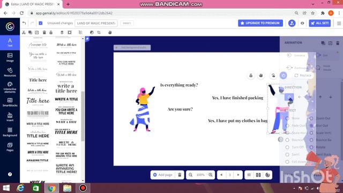Open the Image panel in the sidebar

click(10, 57)
